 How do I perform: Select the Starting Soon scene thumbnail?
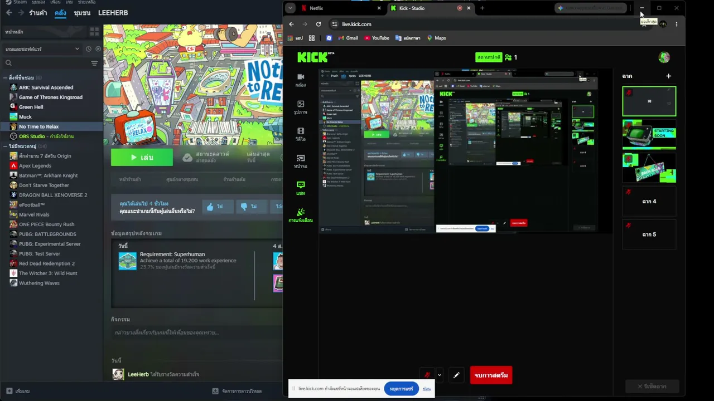click(x=649, y=134)
